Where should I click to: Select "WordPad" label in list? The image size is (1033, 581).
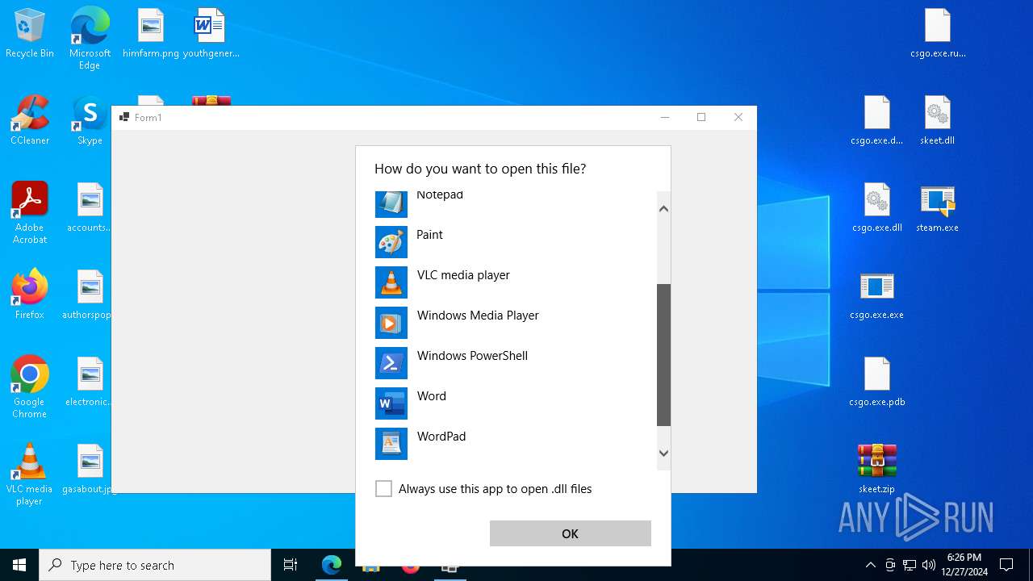[441, 437]
